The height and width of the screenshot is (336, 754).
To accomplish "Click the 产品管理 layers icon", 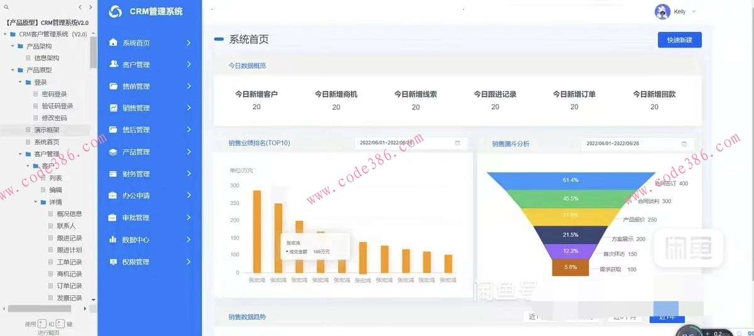I will [x=113, y=152].
